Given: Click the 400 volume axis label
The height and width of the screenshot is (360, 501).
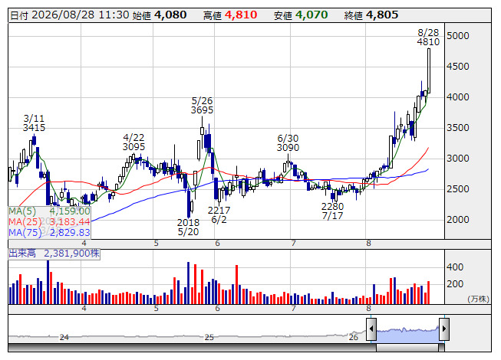Looking at the screenshot, I should [455, 267].
